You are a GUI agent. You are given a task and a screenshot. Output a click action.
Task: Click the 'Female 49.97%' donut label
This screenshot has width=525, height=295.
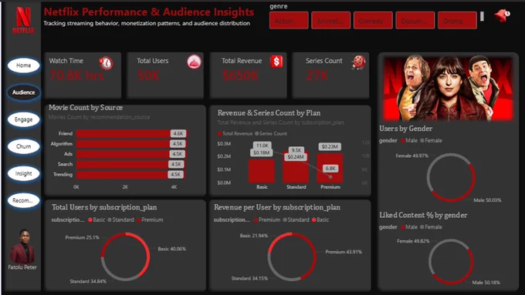[x=412, y=156]
